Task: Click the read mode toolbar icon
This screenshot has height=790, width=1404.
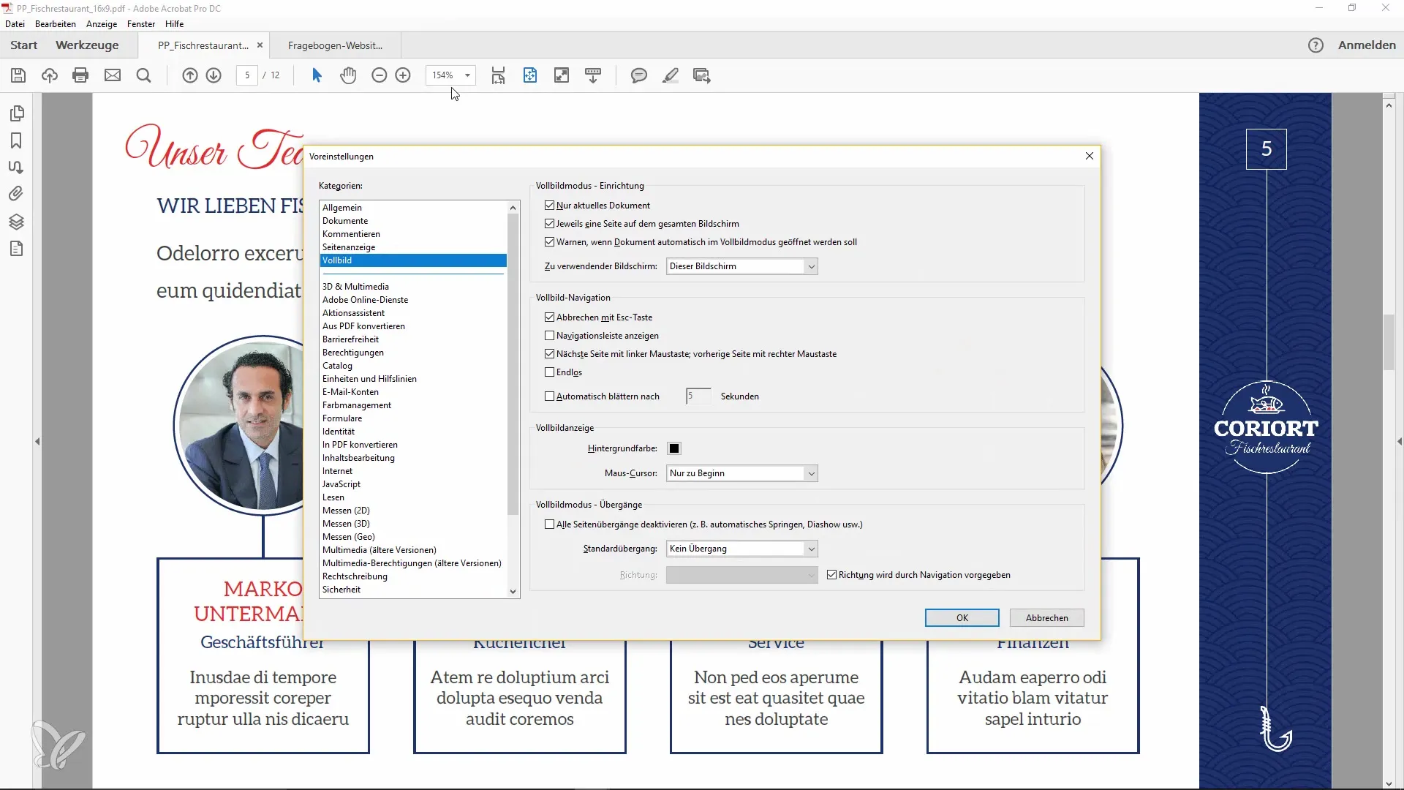Action: (x=593, y=75)
